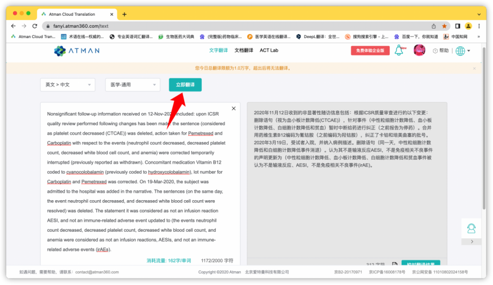
Task: Open the 生物医药大词典 bookmark
Action: pyautogui.click(x=176, y=36)
